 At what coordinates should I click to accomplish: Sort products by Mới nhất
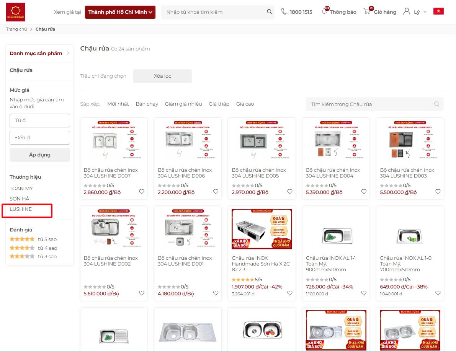[x=118, y=104]
